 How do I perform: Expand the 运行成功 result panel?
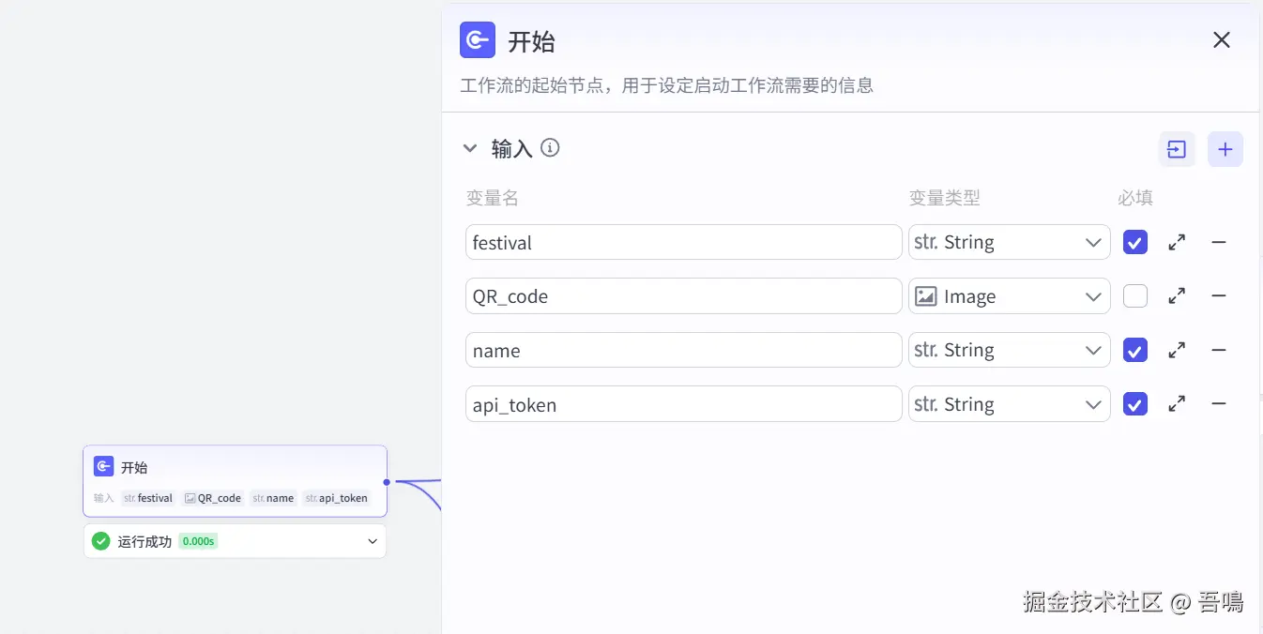point(373,541)
